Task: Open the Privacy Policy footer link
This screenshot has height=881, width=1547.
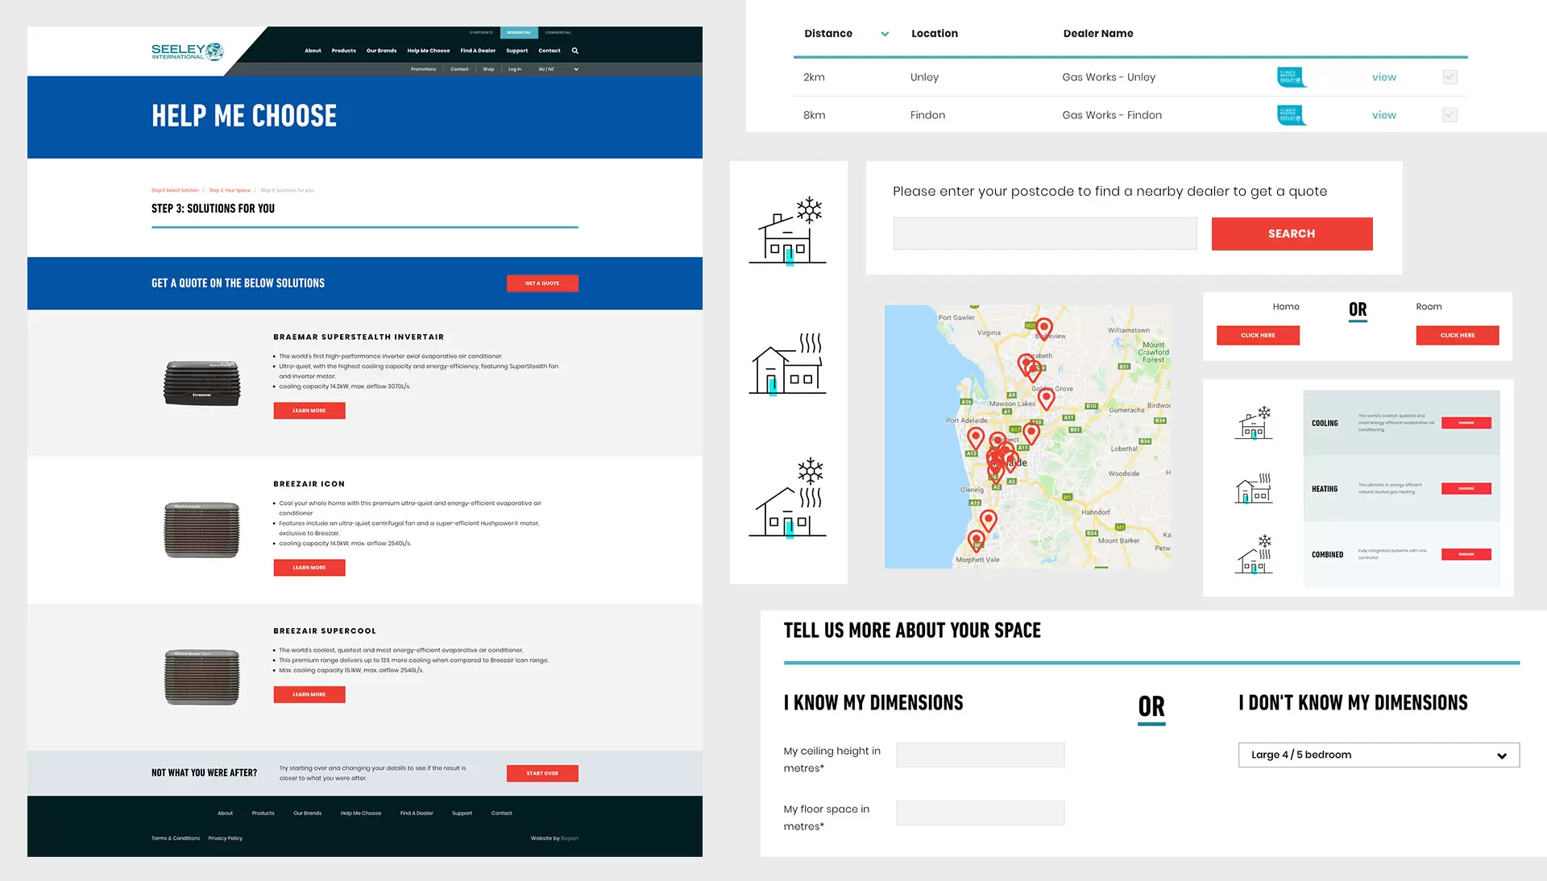Action: (x=226, y=838)
